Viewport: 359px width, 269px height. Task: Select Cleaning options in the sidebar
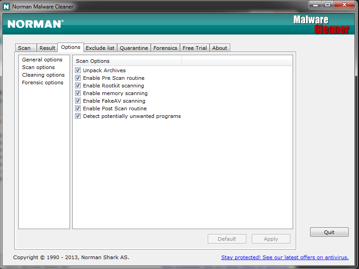point(43,75)
